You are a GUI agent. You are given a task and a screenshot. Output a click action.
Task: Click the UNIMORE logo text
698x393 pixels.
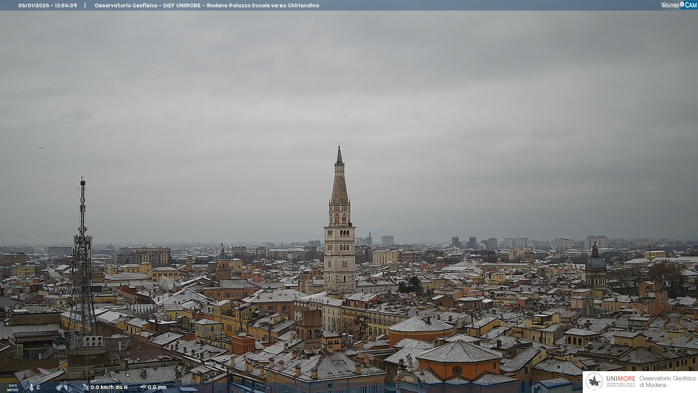[x=621, y=379]
